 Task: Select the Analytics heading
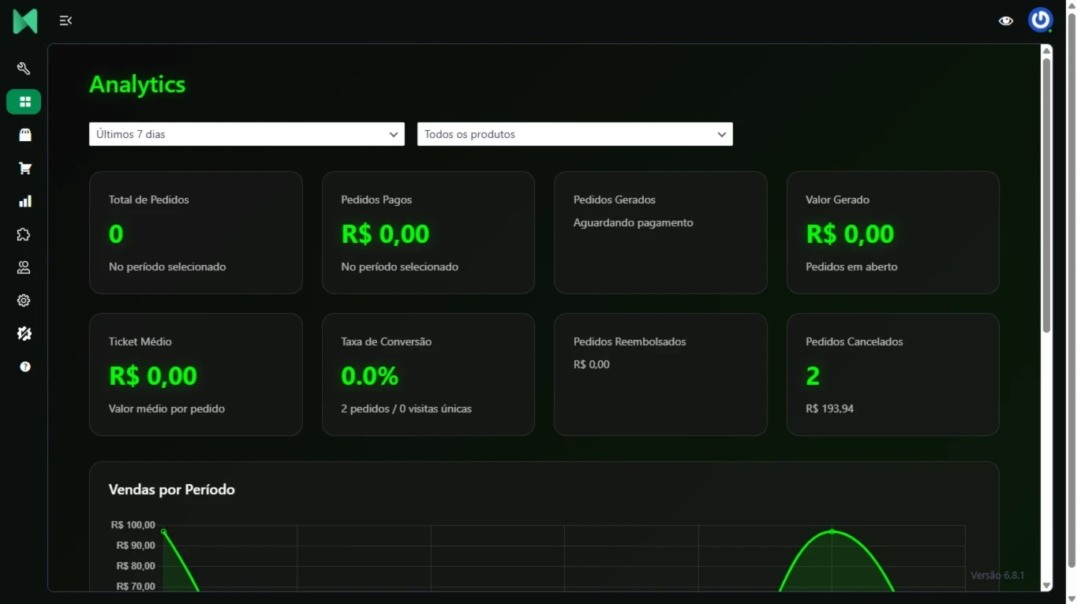click(136, 84)
